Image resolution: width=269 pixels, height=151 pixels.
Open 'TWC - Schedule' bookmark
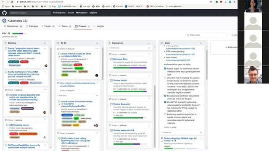pos(155,6)
